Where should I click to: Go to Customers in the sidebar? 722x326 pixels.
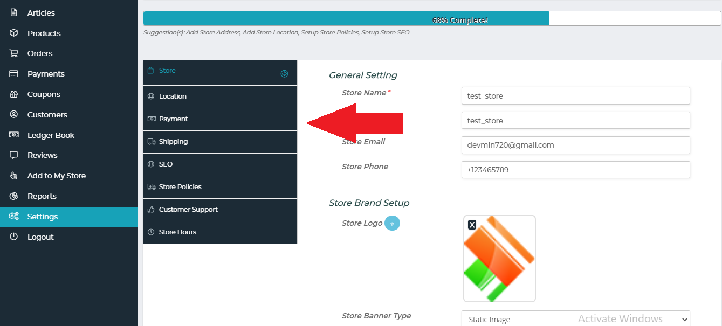click(47, 115)
